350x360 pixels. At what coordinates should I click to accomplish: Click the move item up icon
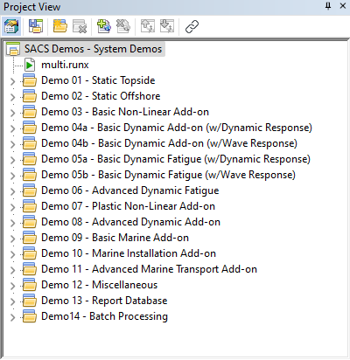click(148, 26)
